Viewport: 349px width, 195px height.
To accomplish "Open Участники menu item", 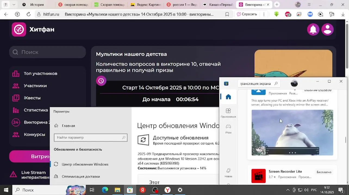I will (x=35, y=86).
